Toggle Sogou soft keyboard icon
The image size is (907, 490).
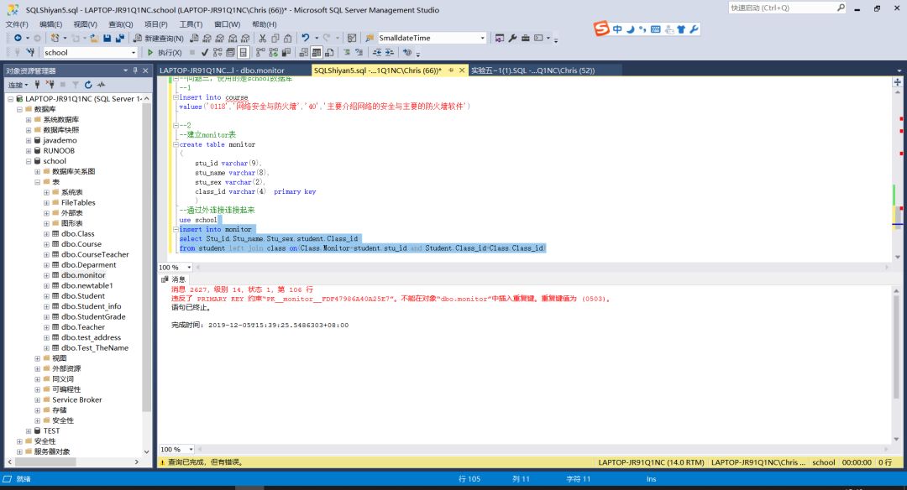(655, 29)
